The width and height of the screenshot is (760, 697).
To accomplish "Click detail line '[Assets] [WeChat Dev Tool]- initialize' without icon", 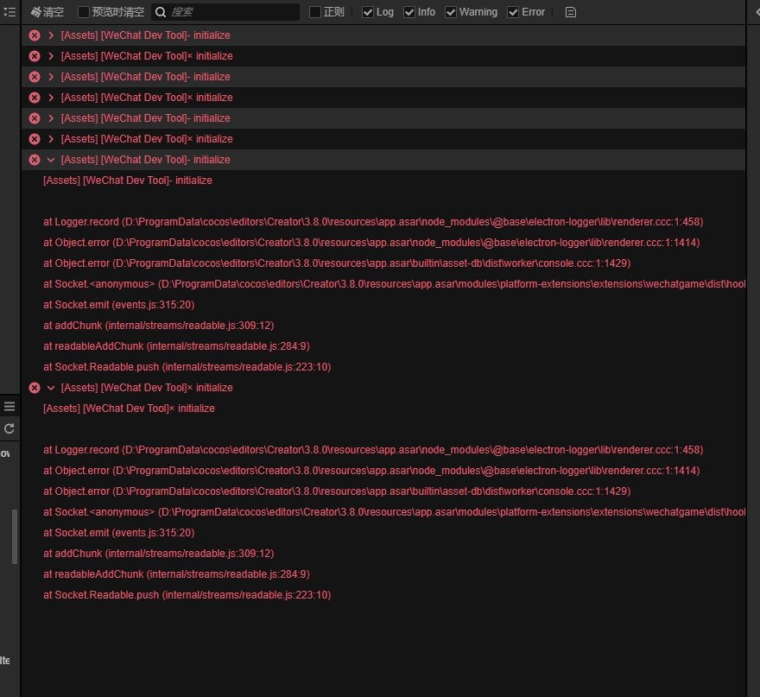I will (x=128, y=181).
